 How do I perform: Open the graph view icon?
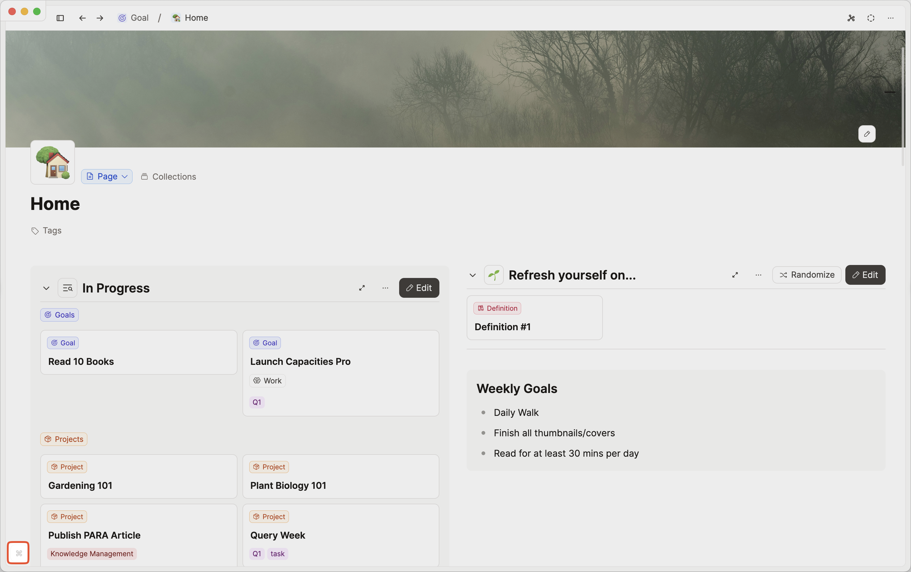click(851, 18)
